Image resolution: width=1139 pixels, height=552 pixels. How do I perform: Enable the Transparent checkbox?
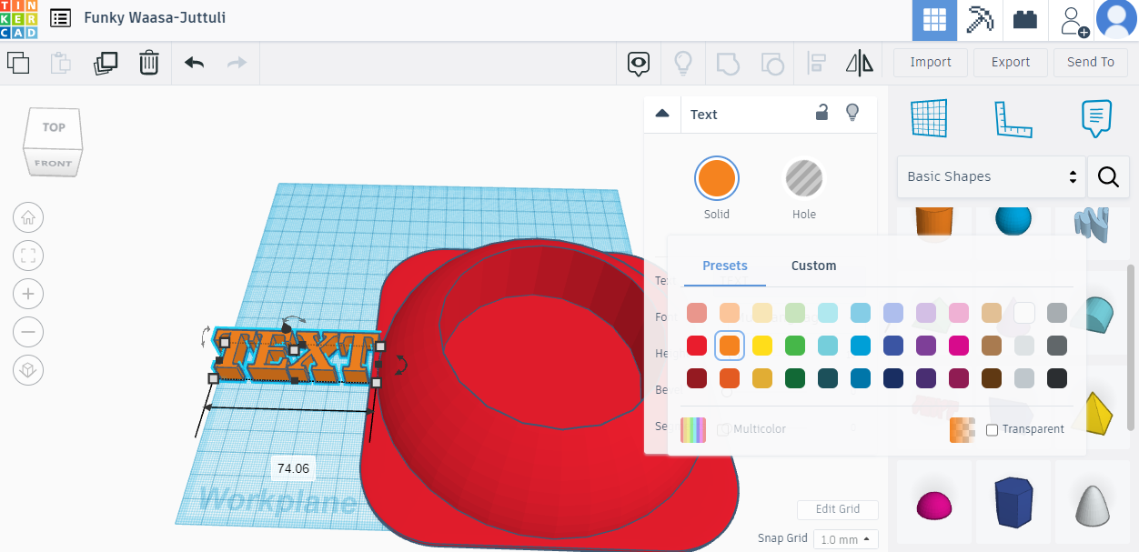point(993,429)
